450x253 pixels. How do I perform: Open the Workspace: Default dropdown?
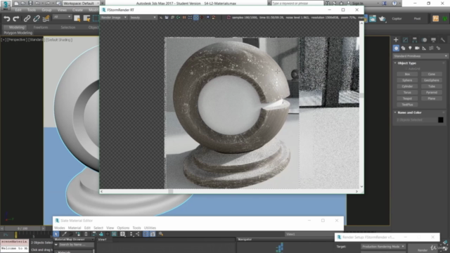(x=81, y=3)
